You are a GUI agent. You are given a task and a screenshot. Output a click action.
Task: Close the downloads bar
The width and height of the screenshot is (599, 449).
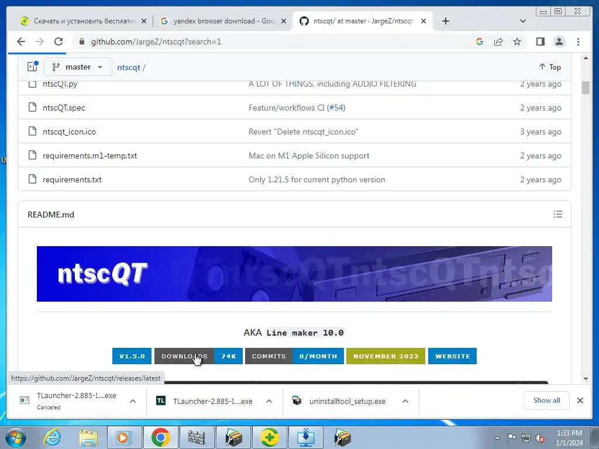(580, 400)
